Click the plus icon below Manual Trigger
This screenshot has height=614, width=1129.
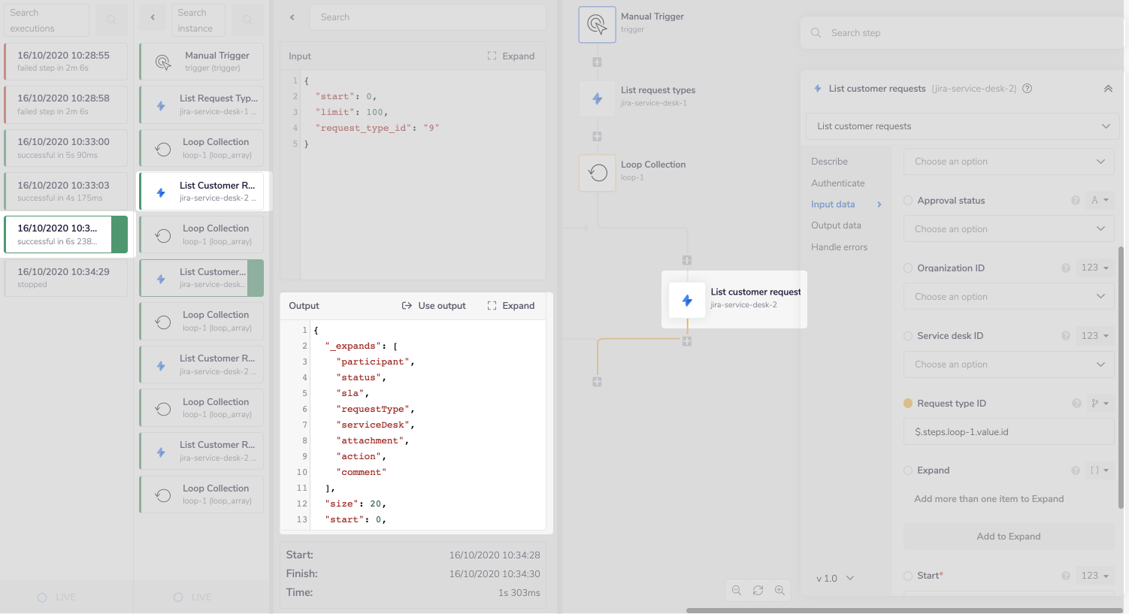(x=597, y=62)
